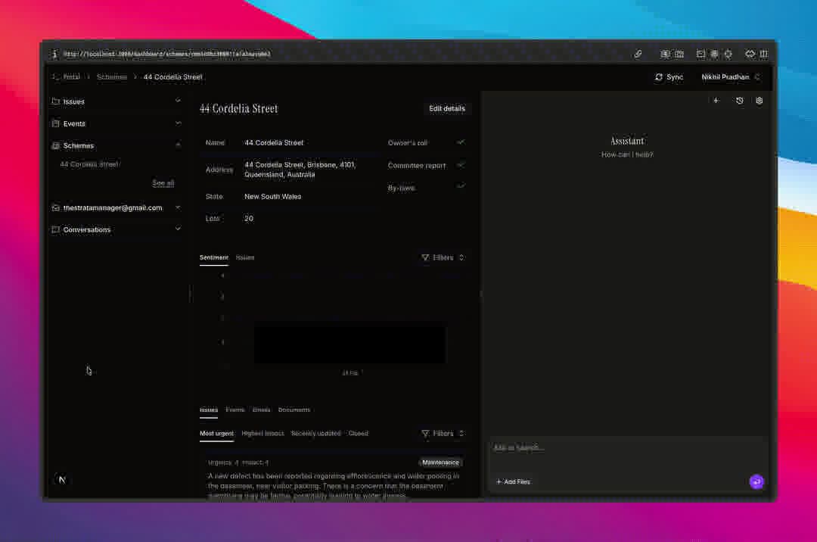The width and height of the screenshot is (817, 542).
Task: Start a new assistant chat with plus icon
Action: [x=716, y=101]
